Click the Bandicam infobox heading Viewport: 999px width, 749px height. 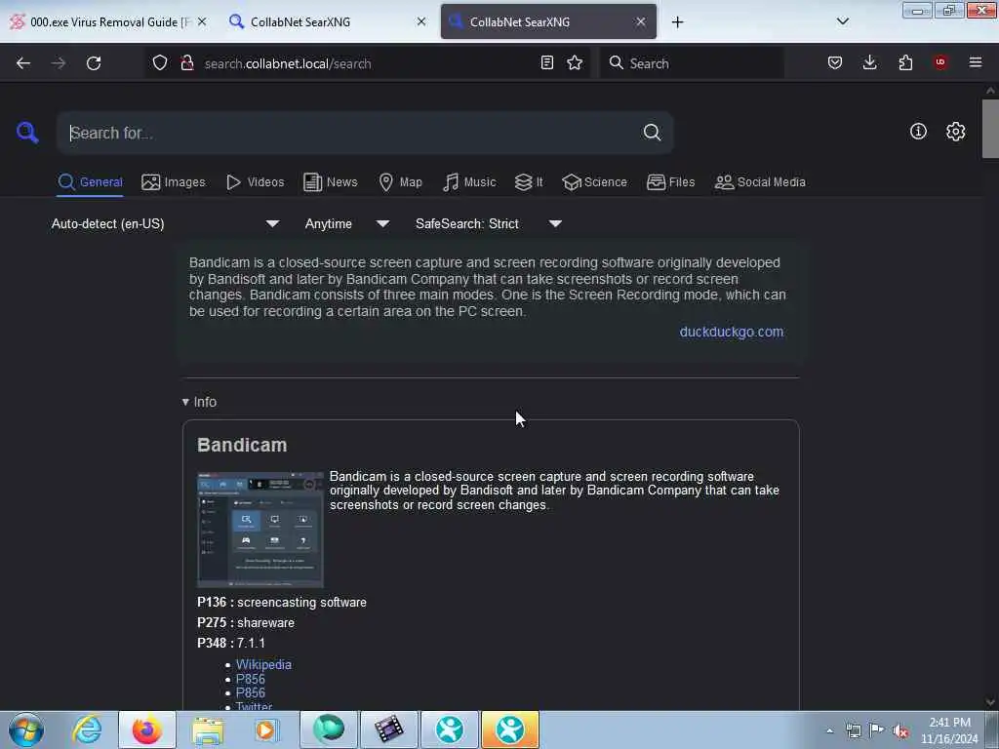coord(242,445)
